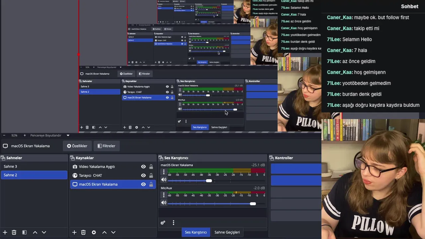Viewport: 425px width, 239px height.
Task: Hide the Video Yakalama Aygıtı source
Action: [x=143, y=167]
